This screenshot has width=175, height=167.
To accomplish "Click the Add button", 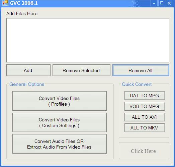I will (x=28, y=70).
